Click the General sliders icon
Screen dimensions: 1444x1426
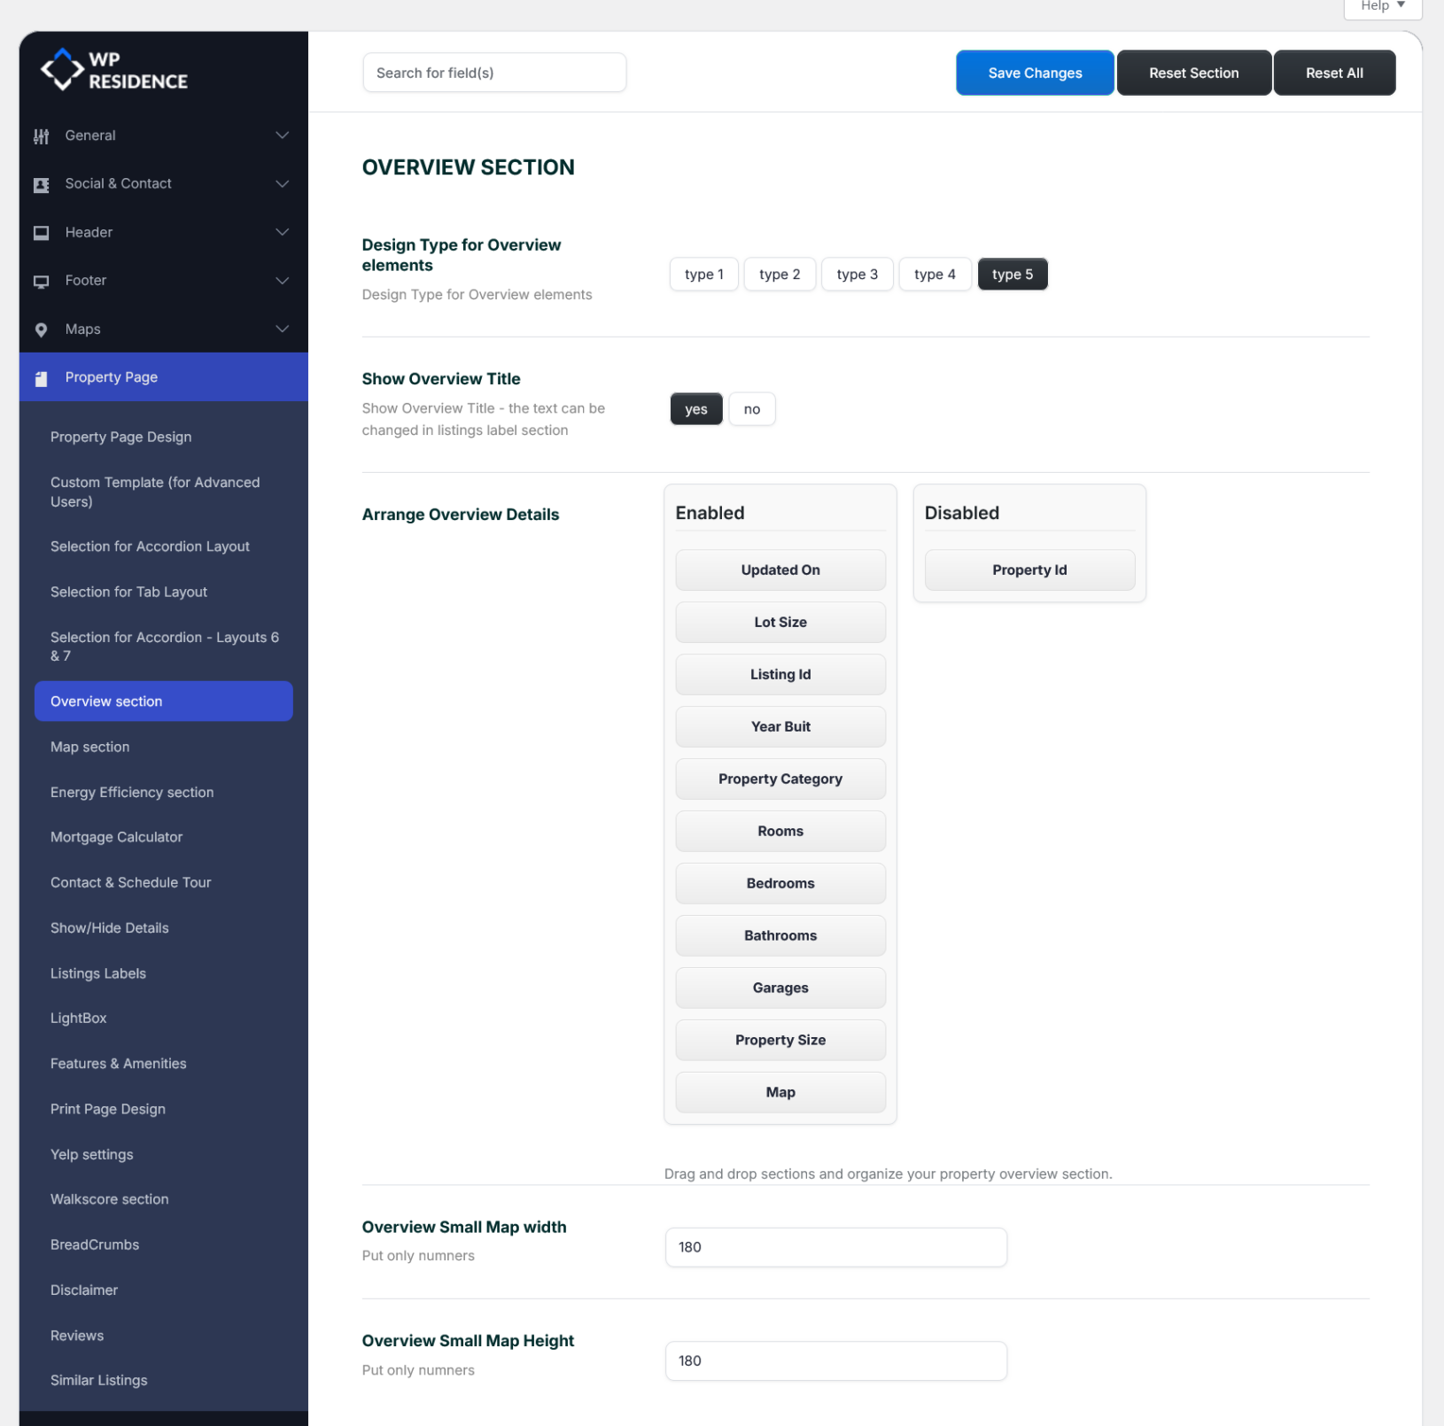pos(41,136)
